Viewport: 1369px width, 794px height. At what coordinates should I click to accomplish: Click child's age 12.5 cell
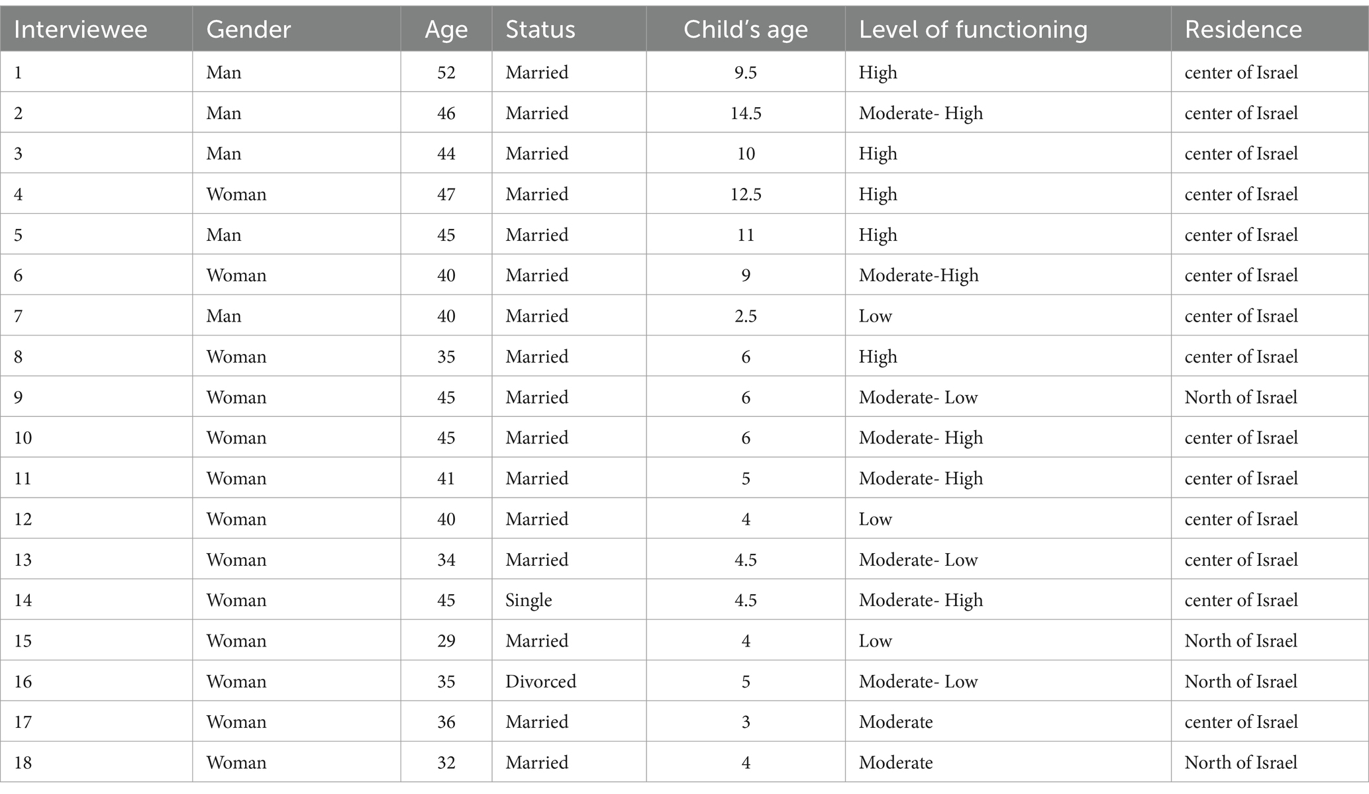point(746,194)
